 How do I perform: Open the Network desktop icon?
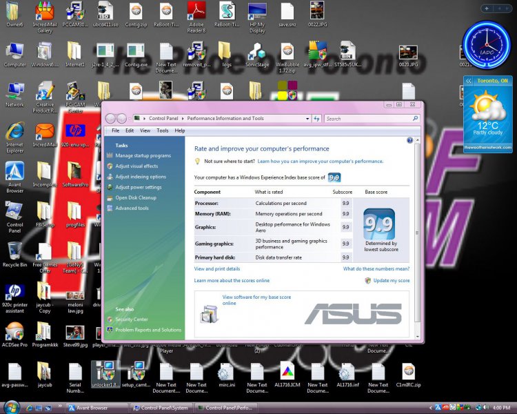click(14, 95)
